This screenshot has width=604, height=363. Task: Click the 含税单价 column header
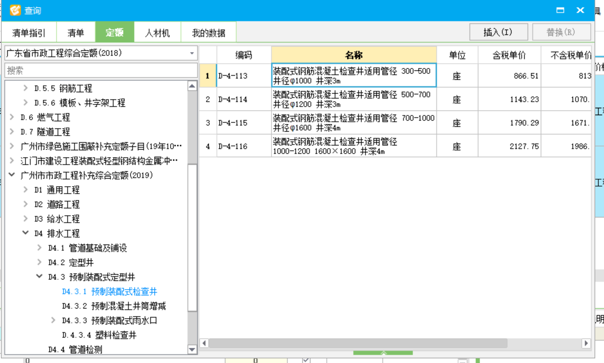509,55
